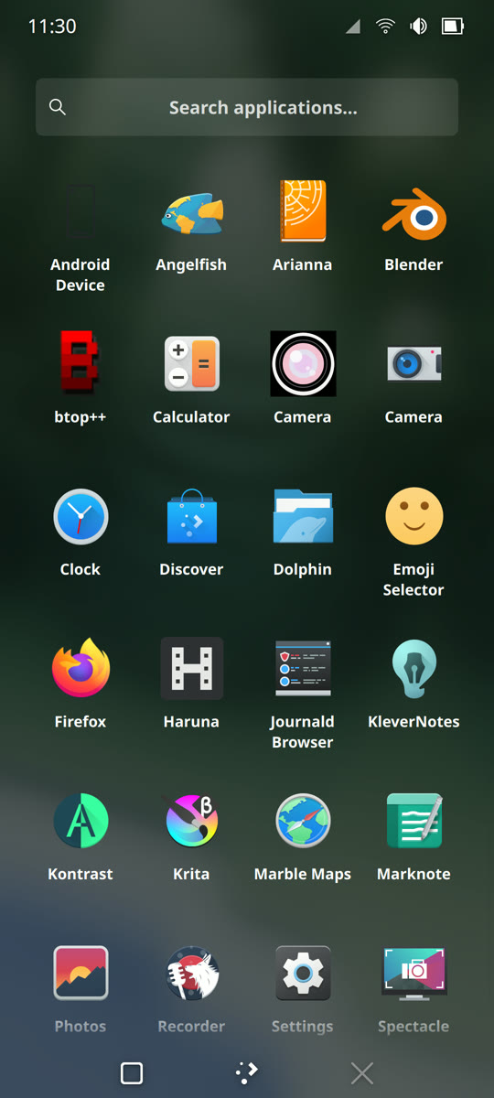Image resolution: width=494 pixels, height=1098 pixels.
Task: Open Kontrast color checker
Action: pyautogui.click(x=81, y=836)
